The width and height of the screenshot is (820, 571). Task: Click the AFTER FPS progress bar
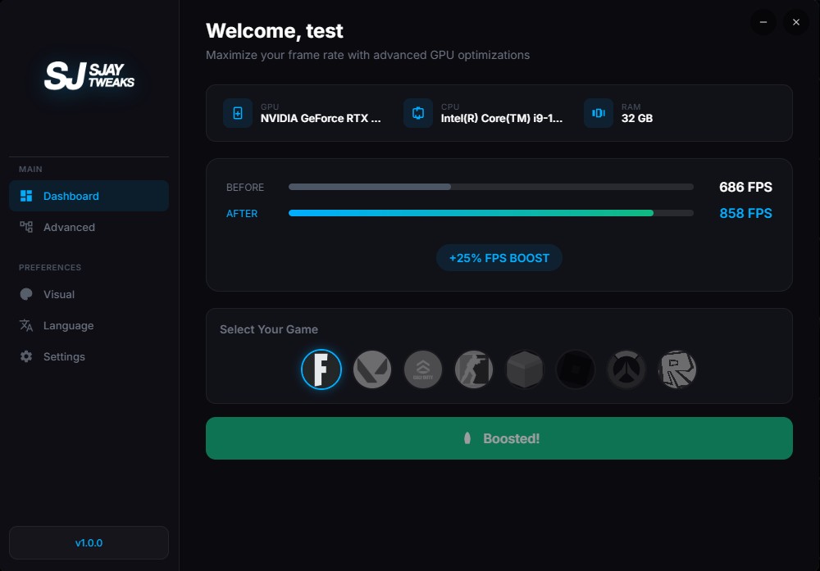pos(490,213)
